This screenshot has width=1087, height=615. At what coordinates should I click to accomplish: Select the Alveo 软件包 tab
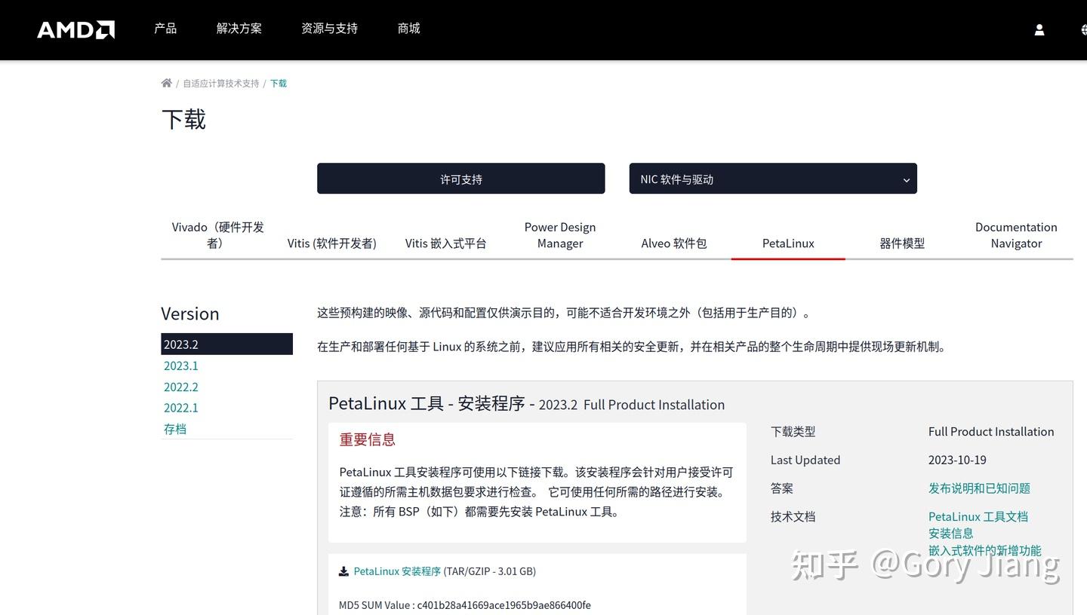[673, 243]
